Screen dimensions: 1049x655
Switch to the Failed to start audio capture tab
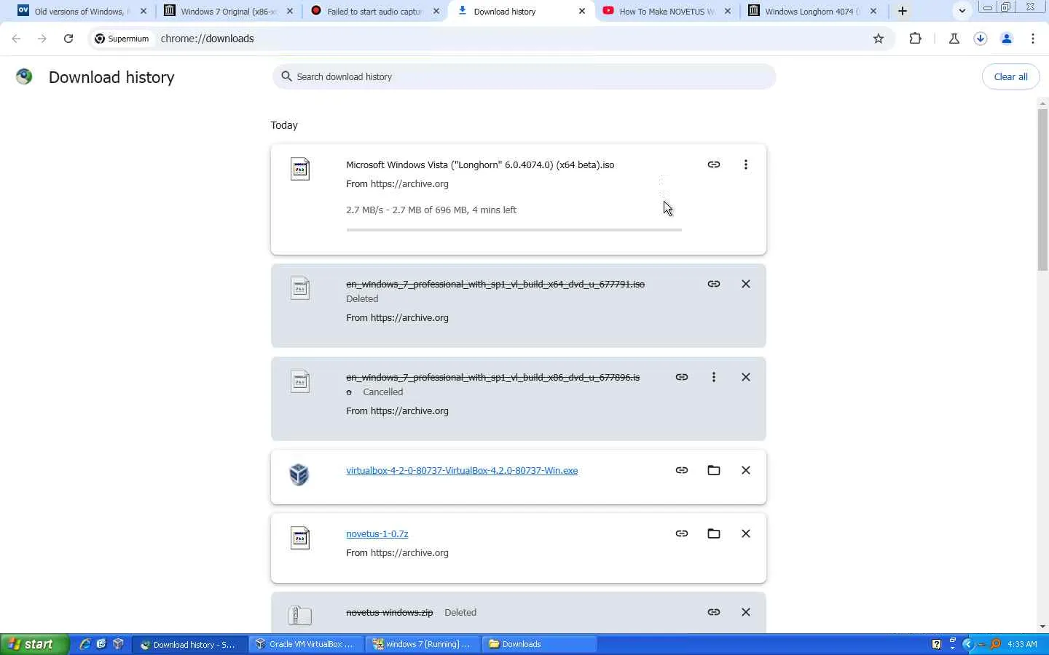(374, 11)
